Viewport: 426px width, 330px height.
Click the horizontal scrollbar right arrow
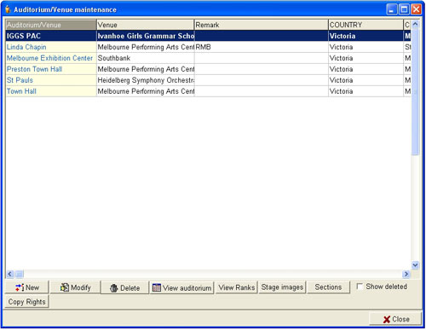(406, 274)
